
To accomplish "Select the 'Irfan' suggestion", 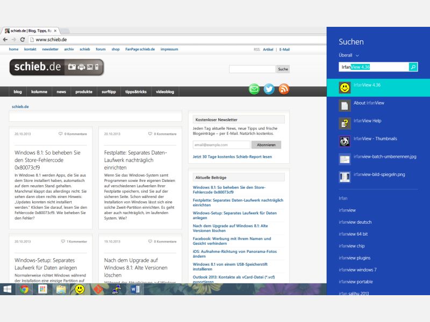I will tap(343, 198).
